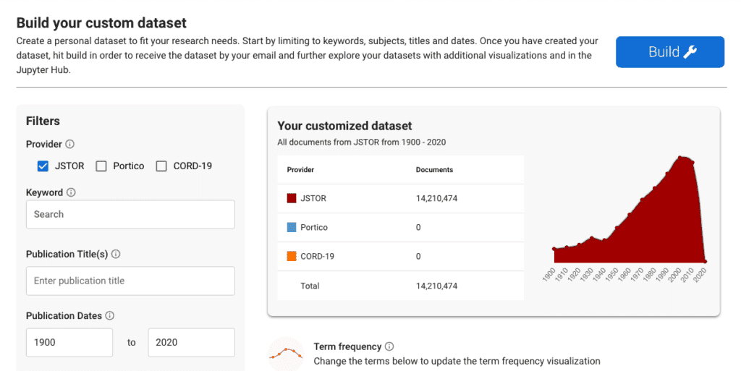The image size is (741, 371).
Task: Select the start year field showing 1900
Action: [69, 342]
